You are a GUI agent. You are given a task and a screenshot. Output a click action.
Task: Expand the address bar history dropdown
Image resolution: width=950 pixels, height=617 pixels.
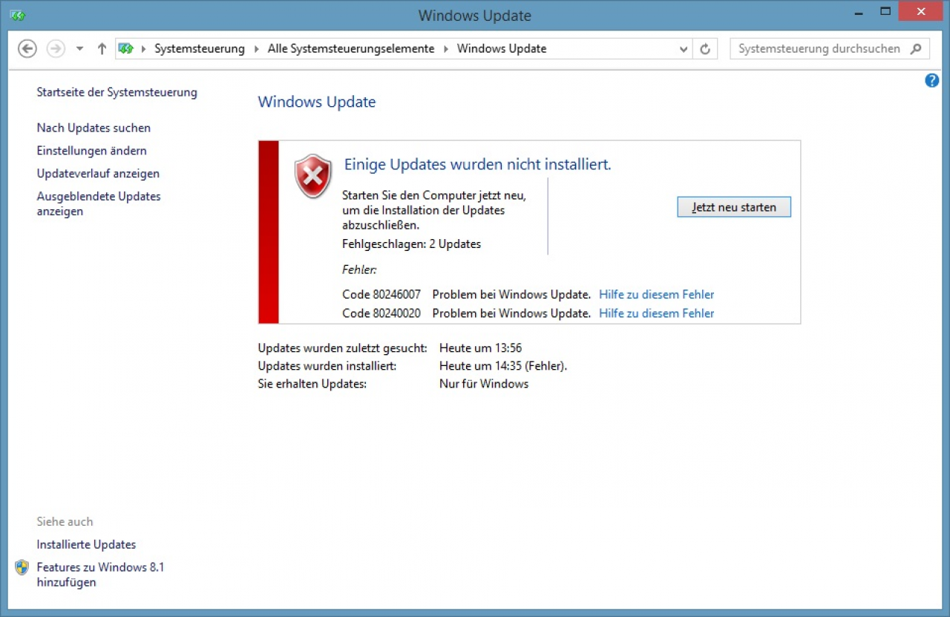[x=684, y=49]
